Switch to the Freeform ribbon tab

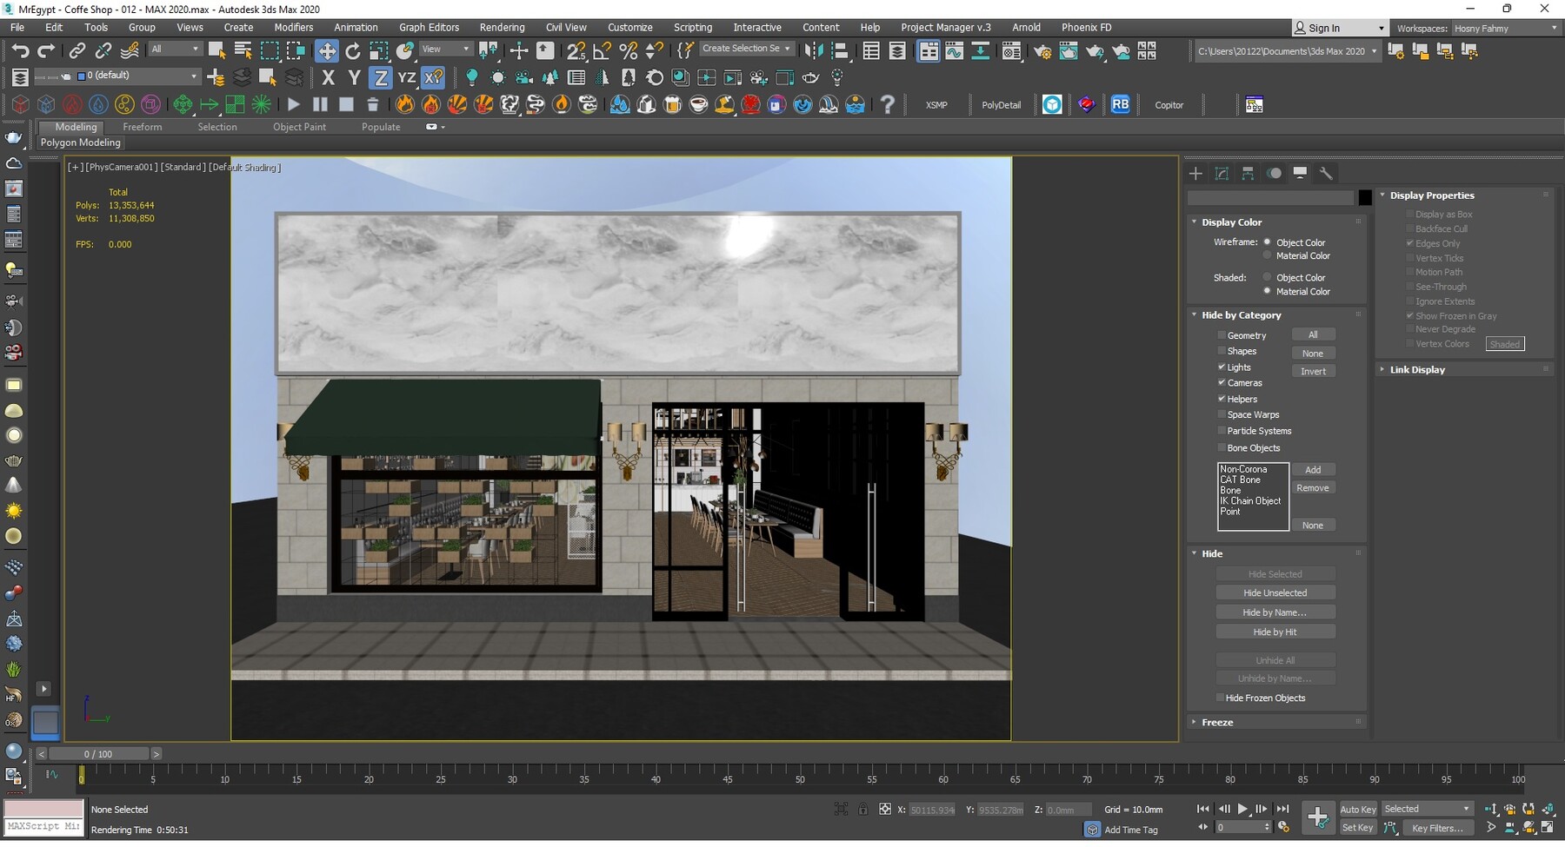click(x=143, y=127)
